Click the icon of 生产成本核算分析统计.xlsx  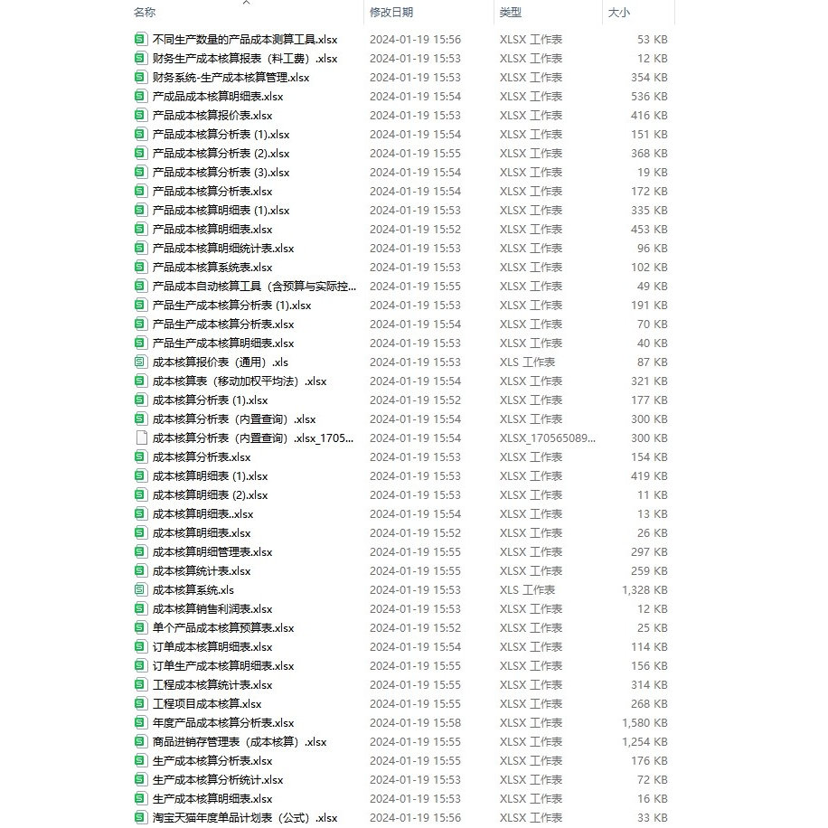[140, 779]
